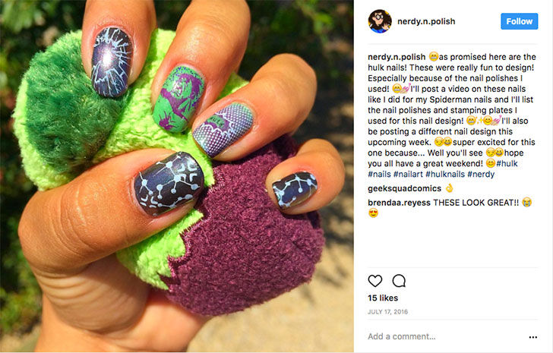The image size is (553, 353).
Task: Click nerdy.n.polish name at caption start
Action: click(x=397, y=57)
